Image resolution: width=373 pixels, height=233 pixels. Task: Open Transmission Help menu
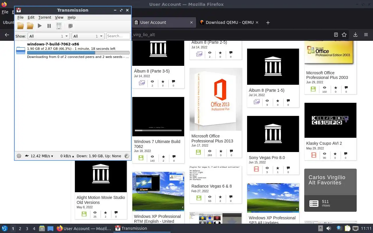click(x=72, y=17)
